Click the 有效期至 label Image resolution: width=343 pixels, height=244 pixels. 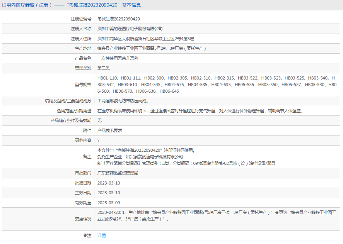(x=83, y=203)
